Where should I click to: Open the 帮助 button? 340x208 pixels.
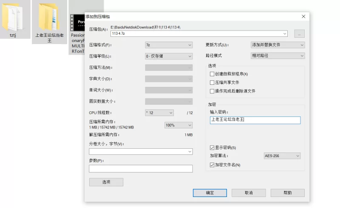[287, 193]
